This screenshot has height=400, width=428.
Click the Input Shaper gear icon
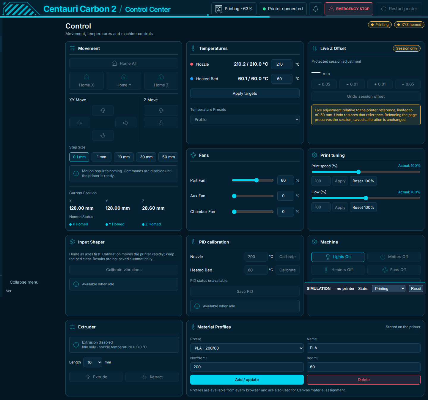click(x=72, y=242)
